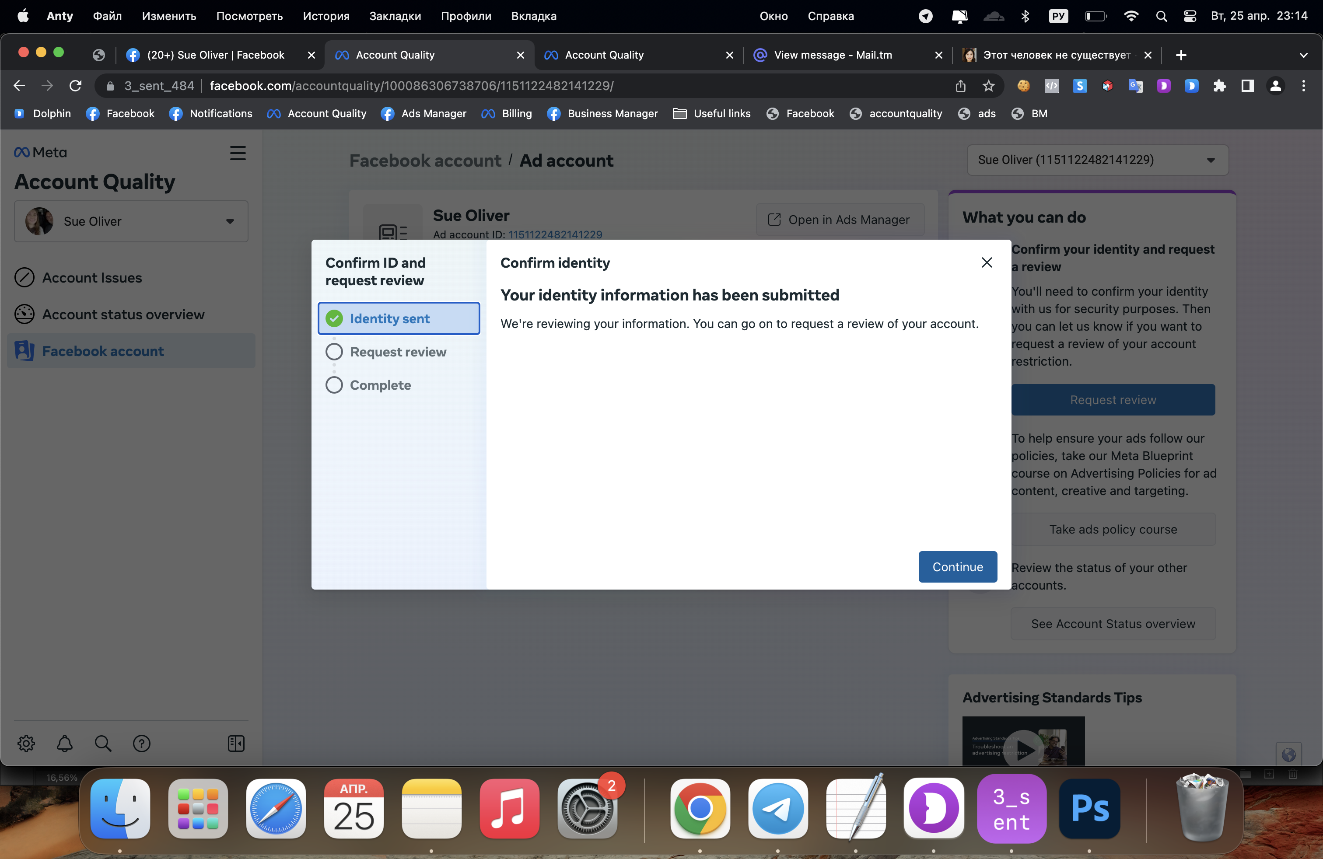Open the accountquality bookmark
The image size is (1323, 859).
(x=896, y=113)
